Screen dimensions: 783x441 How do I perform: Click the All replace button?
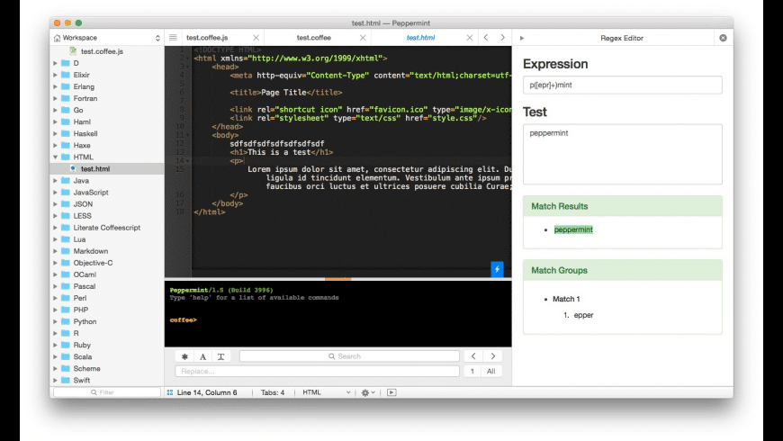tap(490, 371)
